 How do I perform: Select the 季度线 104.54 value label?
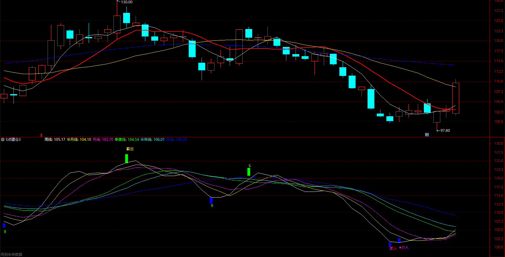[x=127, y=140]
